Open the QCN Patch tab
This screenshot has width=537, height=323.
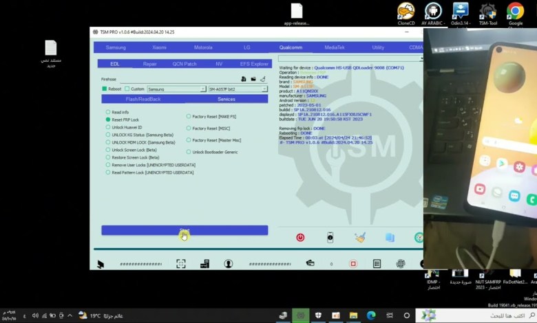[x=185, y=63]
